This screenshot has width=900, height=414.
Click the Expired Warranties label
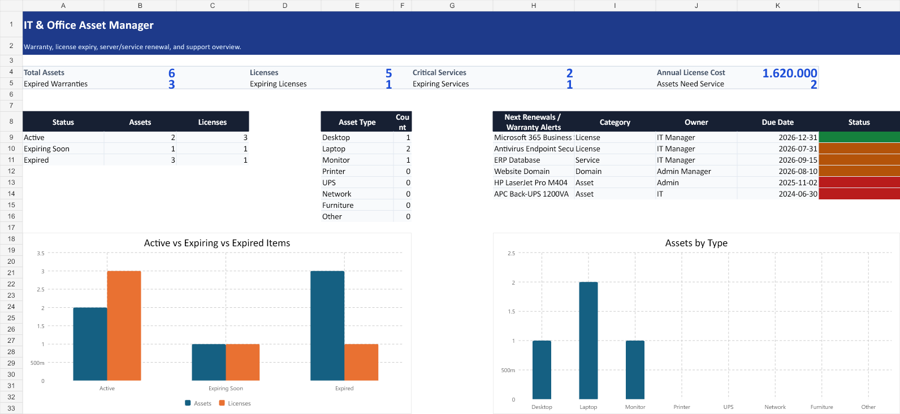55,84
